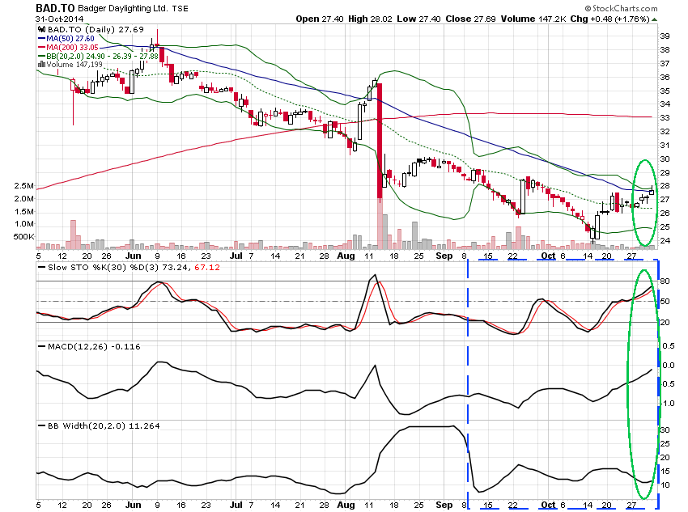
Task: Click the 33 label on the price axis
Action: tap(665, 118)
